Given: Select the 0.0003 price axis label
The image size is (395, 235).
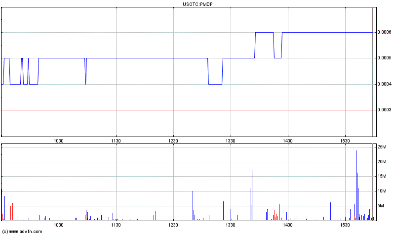Looking at the screenshot, I should click(x=384, y=110).
